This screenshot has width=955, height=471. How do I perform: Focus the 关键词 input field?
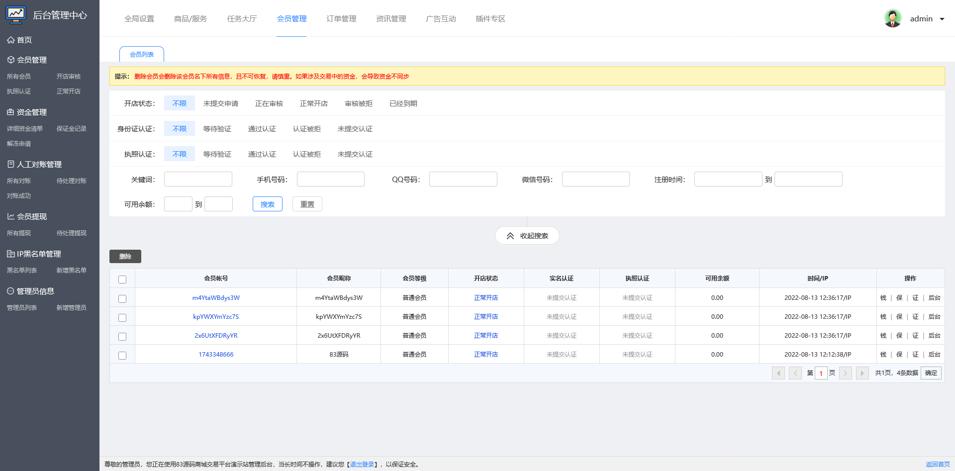pos(198,179)
